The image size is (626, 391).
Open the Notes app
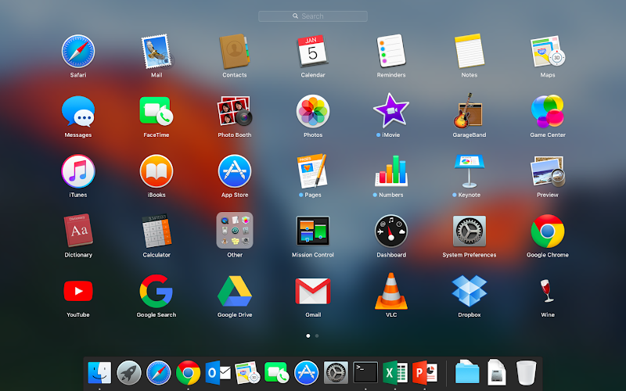coord(469,51)
